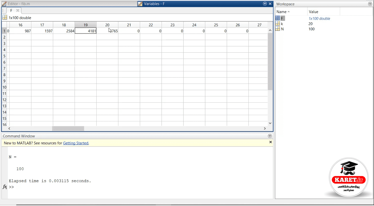Click the cell ending in 765 in column 20
Viewport: 374px width, 206px height.
(107, 31)
